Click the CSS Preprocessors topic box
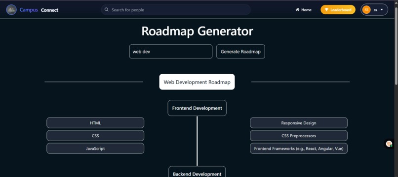The image size is (398, 177). (x=299, y=136)
